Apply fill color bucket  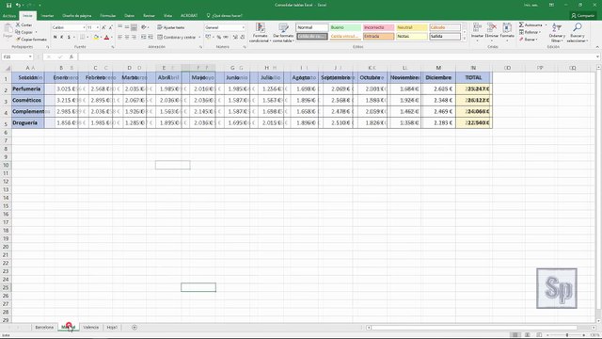[x=96, y=38]
